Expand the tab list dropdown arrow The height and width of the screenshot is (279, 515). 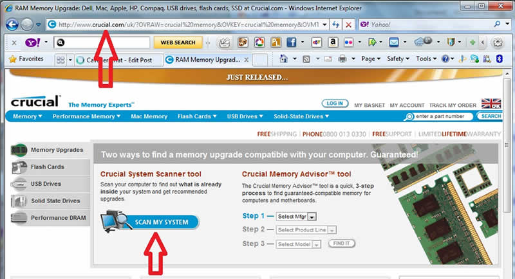pos(70,60)
